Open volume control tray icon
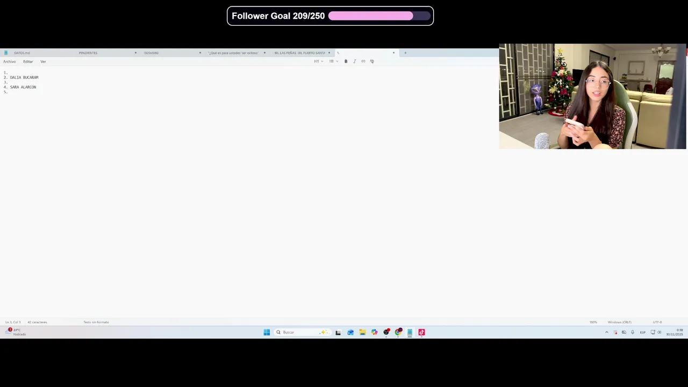The height and width of the screenshot is (387, 688). pos(660,332)
